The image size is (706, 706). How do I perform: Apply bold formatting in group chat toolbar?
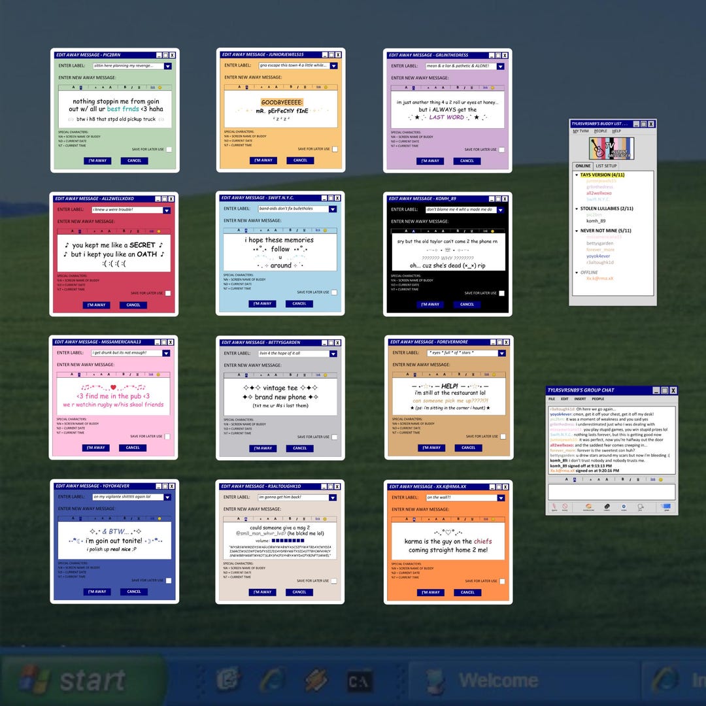[623, 480]
